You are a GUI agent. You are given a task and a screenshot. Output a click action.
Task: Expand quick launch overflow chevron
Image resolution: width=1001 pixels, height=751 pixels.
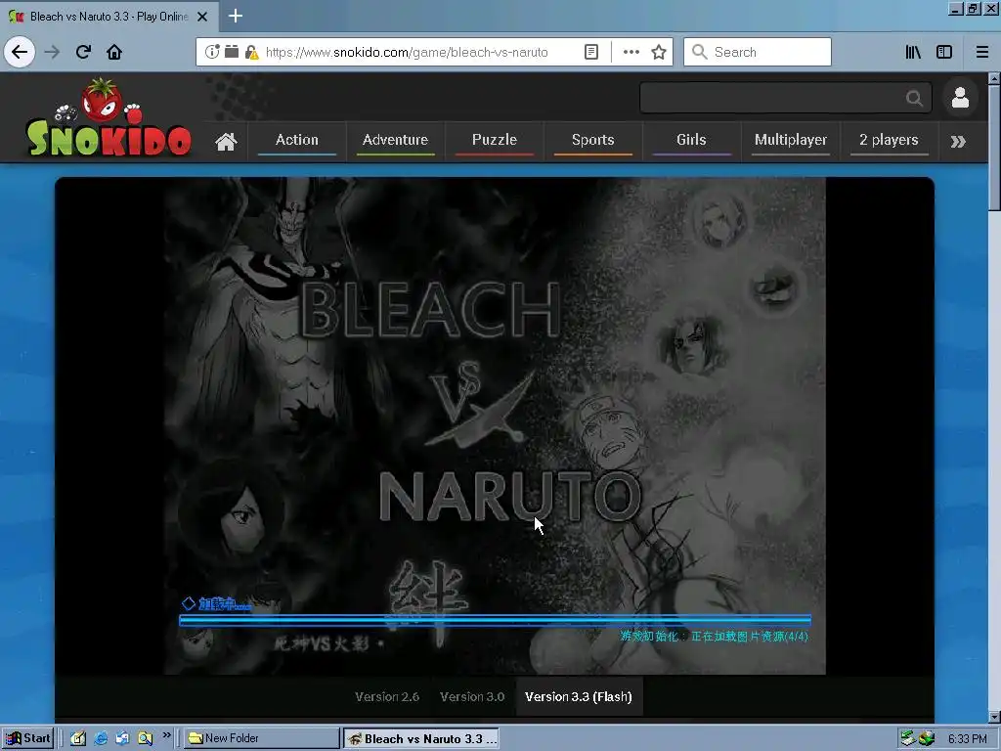coord(166,735)
